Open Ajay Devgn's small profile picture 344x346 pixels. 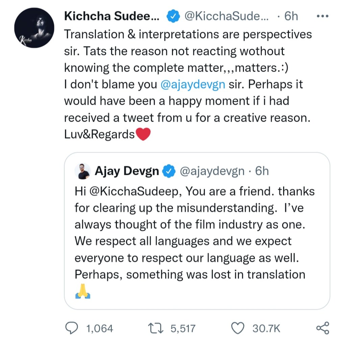(82, 171)
